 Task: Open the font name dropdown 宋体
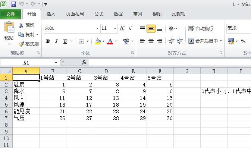97,28
